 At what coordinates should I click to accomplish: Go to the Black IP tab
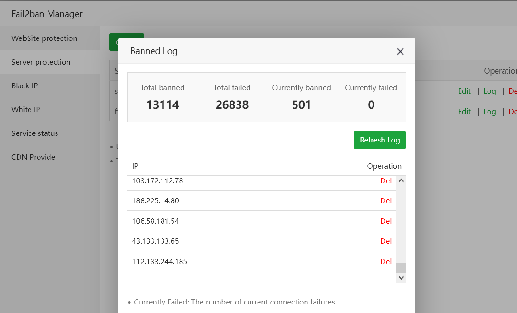coord(25,86)
